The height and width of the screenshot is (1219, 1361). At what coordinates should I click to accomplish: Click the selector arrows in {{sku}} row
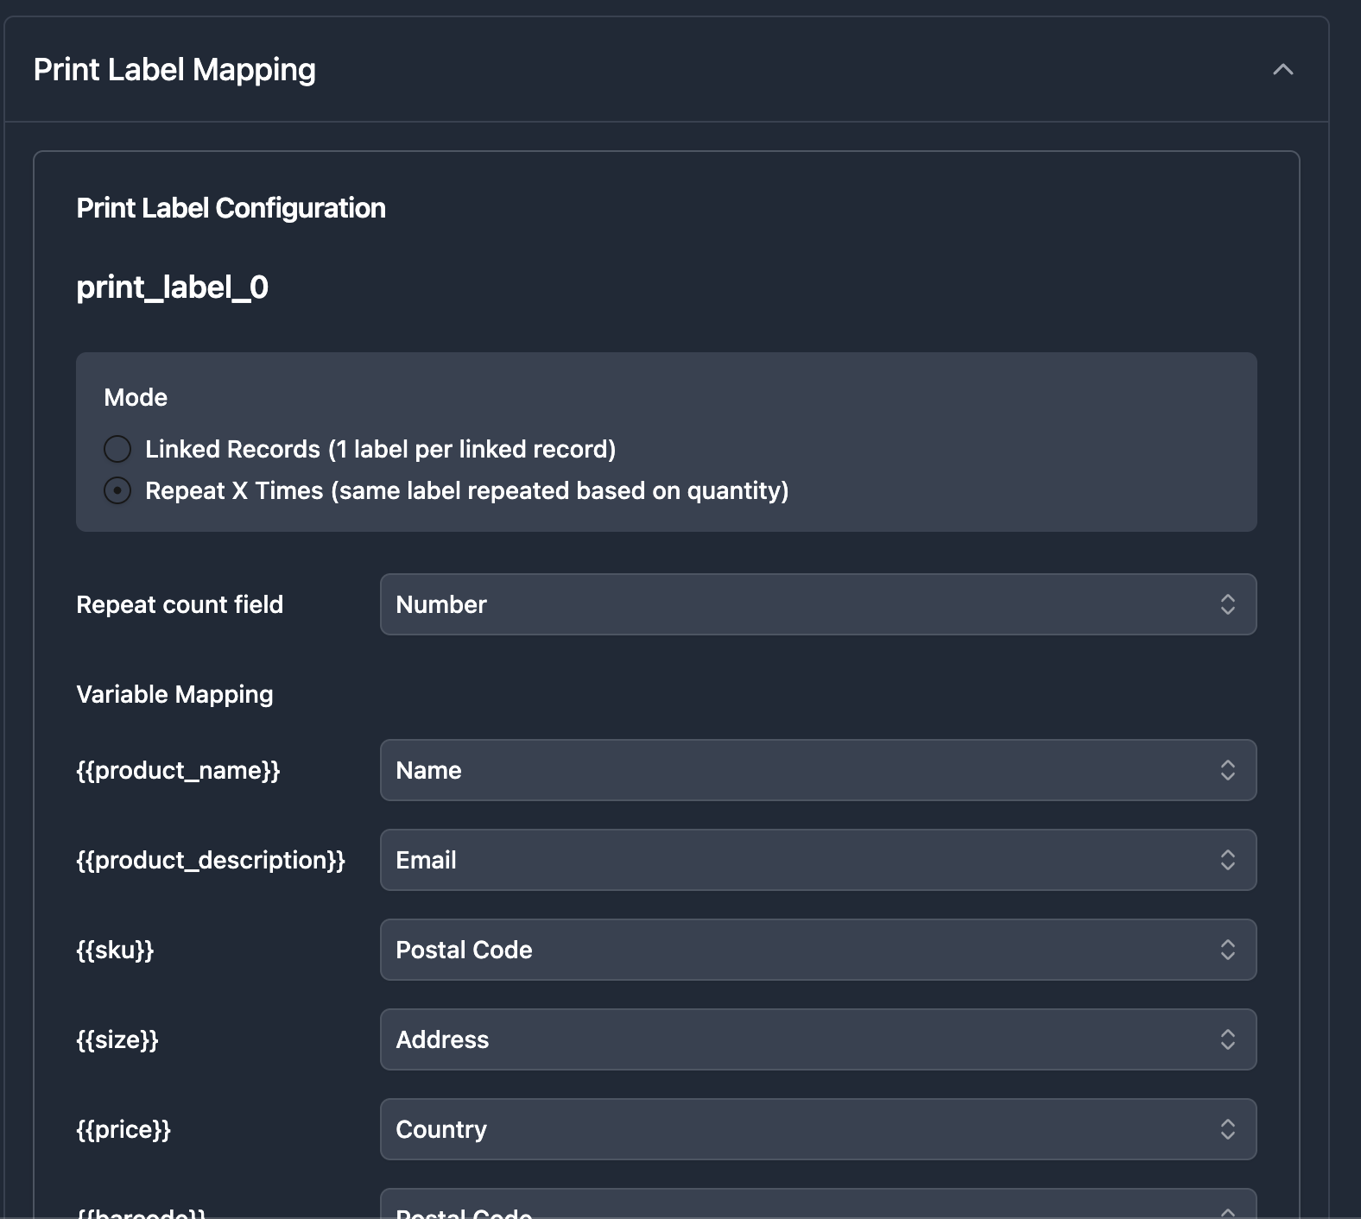1227,950
